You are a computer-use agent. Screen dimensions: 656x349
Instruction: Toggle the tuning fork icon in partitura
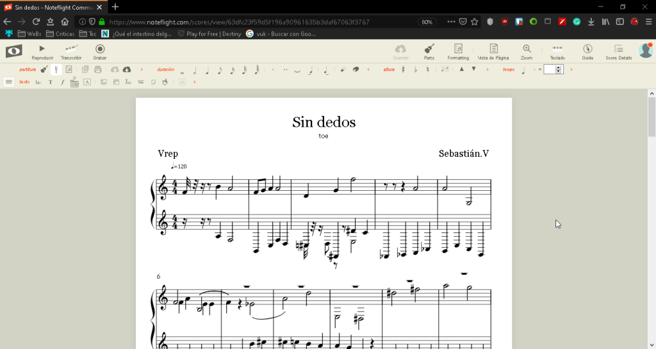(56, 69)
